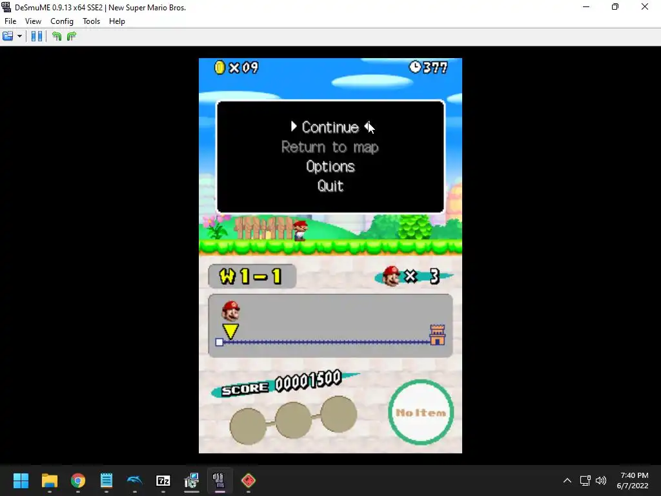Select Quit in the pause menu
The width and height of the screenshot is (661, 496).
tap(330, 186)
